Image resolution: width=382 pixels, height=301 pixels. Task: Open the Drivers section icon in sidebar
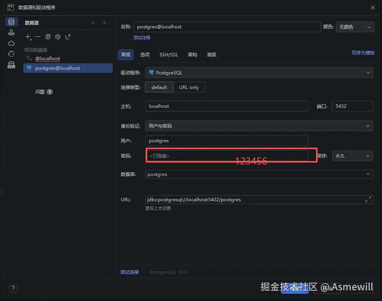point(11,32)
